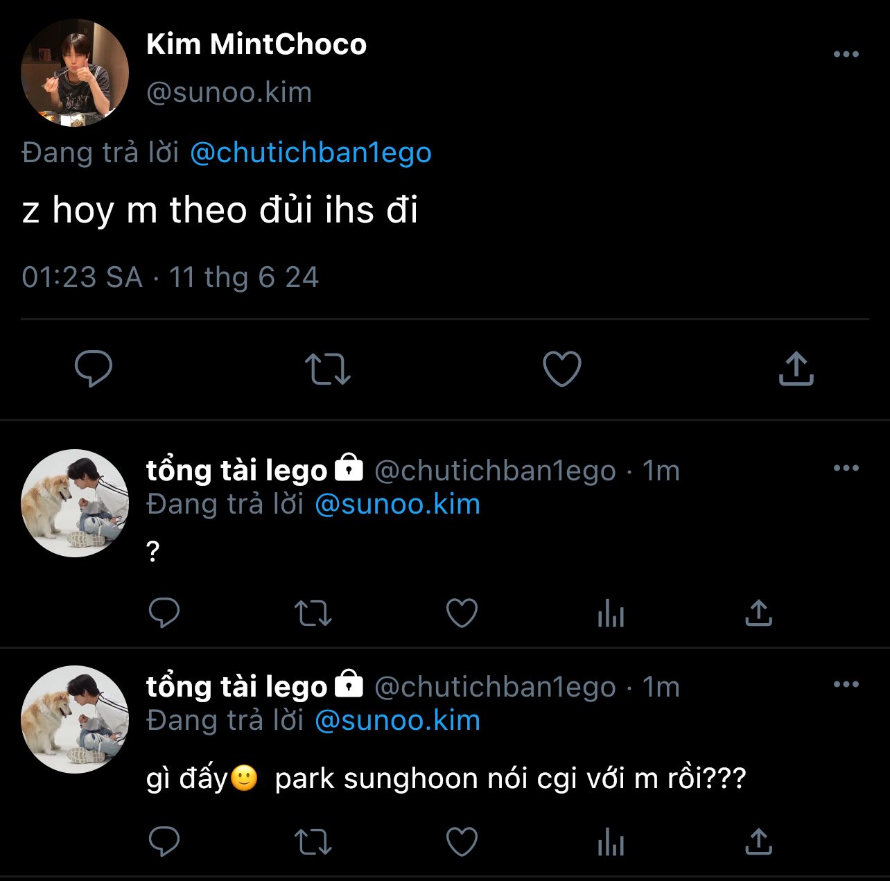Reply to the "?" tweet

tap(164, 613)
